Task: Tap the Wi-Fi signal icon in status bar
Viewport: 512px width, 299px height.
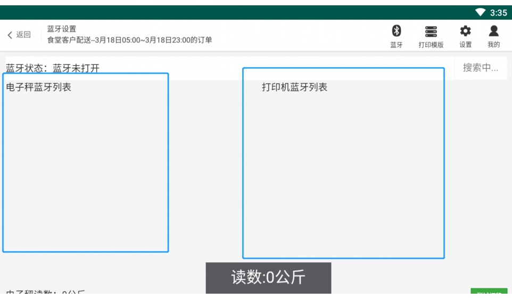Action: coord(482,13)
